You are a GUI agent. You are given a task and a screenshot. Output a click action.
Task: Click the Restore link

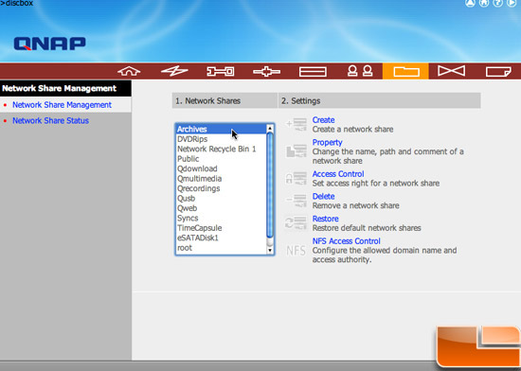pos(325,219)
